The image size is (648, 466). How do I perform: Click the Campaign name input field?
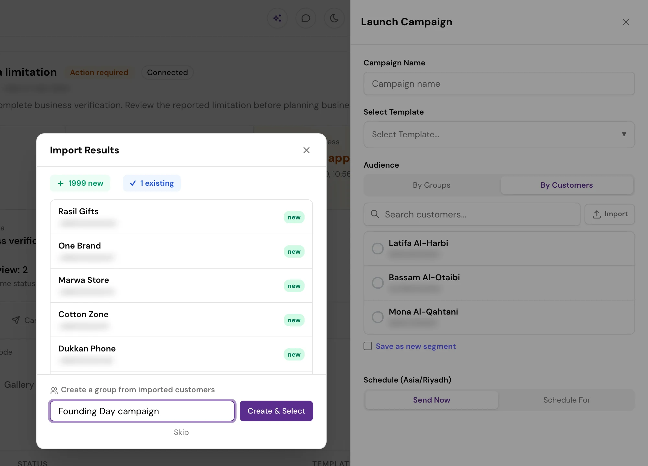[499, 84]
